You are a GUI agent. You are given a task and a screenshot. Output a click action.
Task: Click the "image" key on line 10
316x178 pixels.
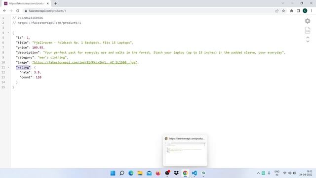point(22,62)
